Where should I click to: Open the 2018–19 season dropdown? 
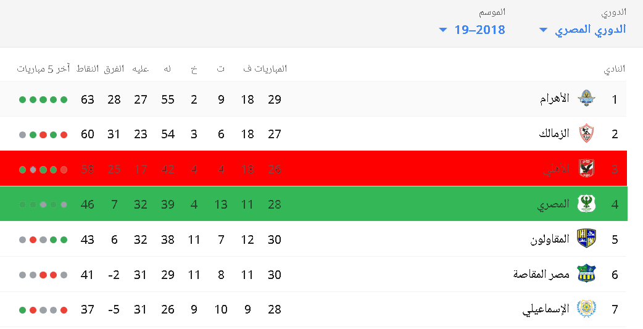click(x=472, y=30)
